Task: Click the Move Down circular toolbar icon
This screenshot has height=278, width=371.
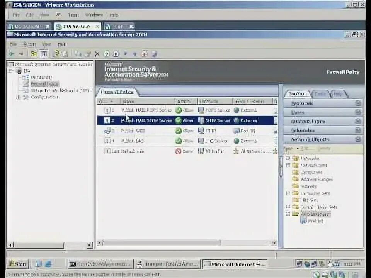Action: (x=116, y=54)
